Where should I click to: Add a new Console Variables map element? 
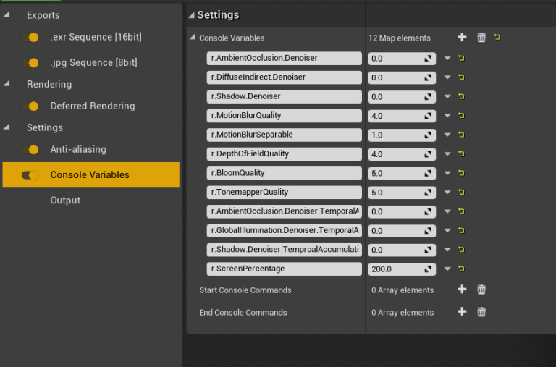[x=462, y=38]
